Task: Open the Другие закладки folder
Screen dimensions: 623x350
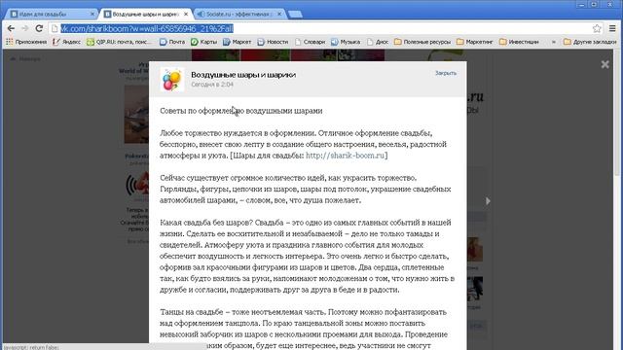Action: pyautogui.click(x=590, y=42)
